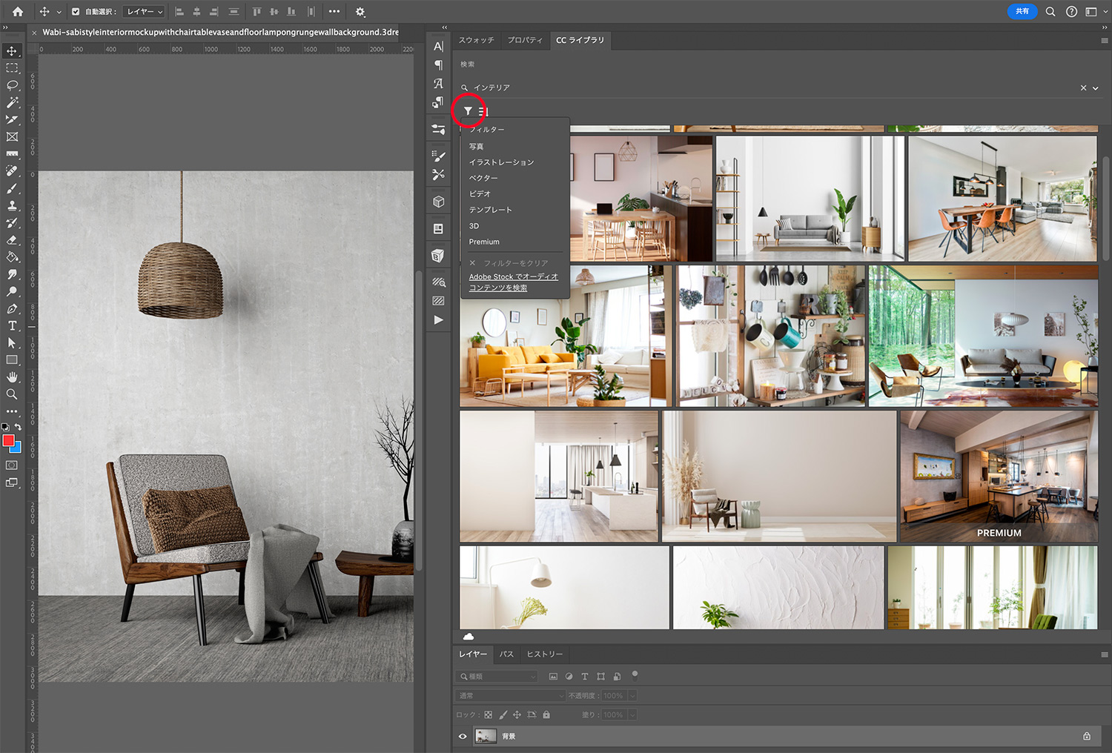Select the Brush tool
Image resolution: width=1112 pixels, height=753 pixels.
click(12, 188)
